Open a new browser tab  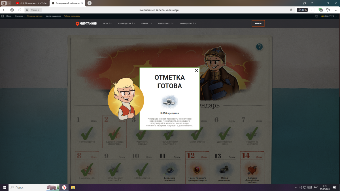pos(90,3)
